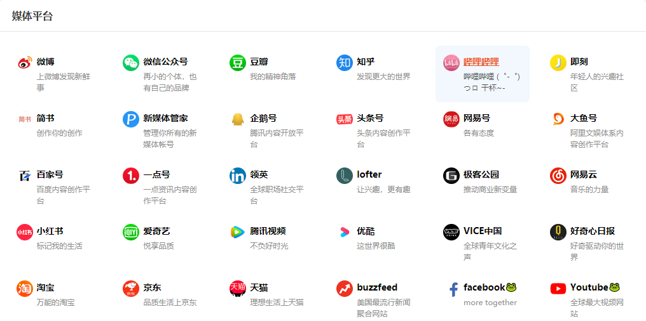Open the buzzfeed red arrow icon
646x321 pixels.
pos(345,289)
